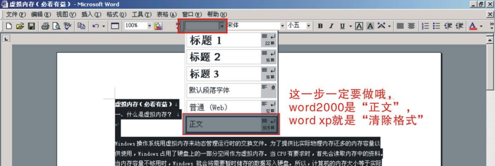Image resolution: width=495 pixels, height=166 pixels.
Task: Click into the style name input box
Action: coord(202,26)
